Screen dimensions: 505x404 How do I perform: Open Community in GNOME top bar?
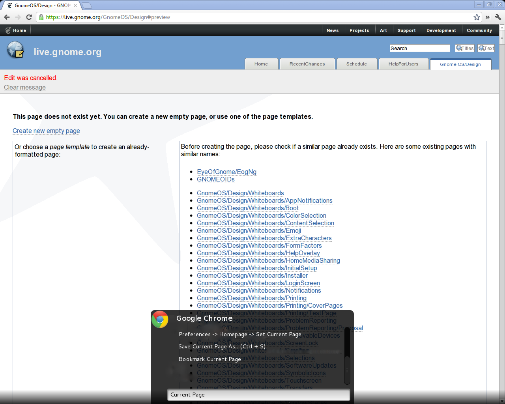(479, 30)
